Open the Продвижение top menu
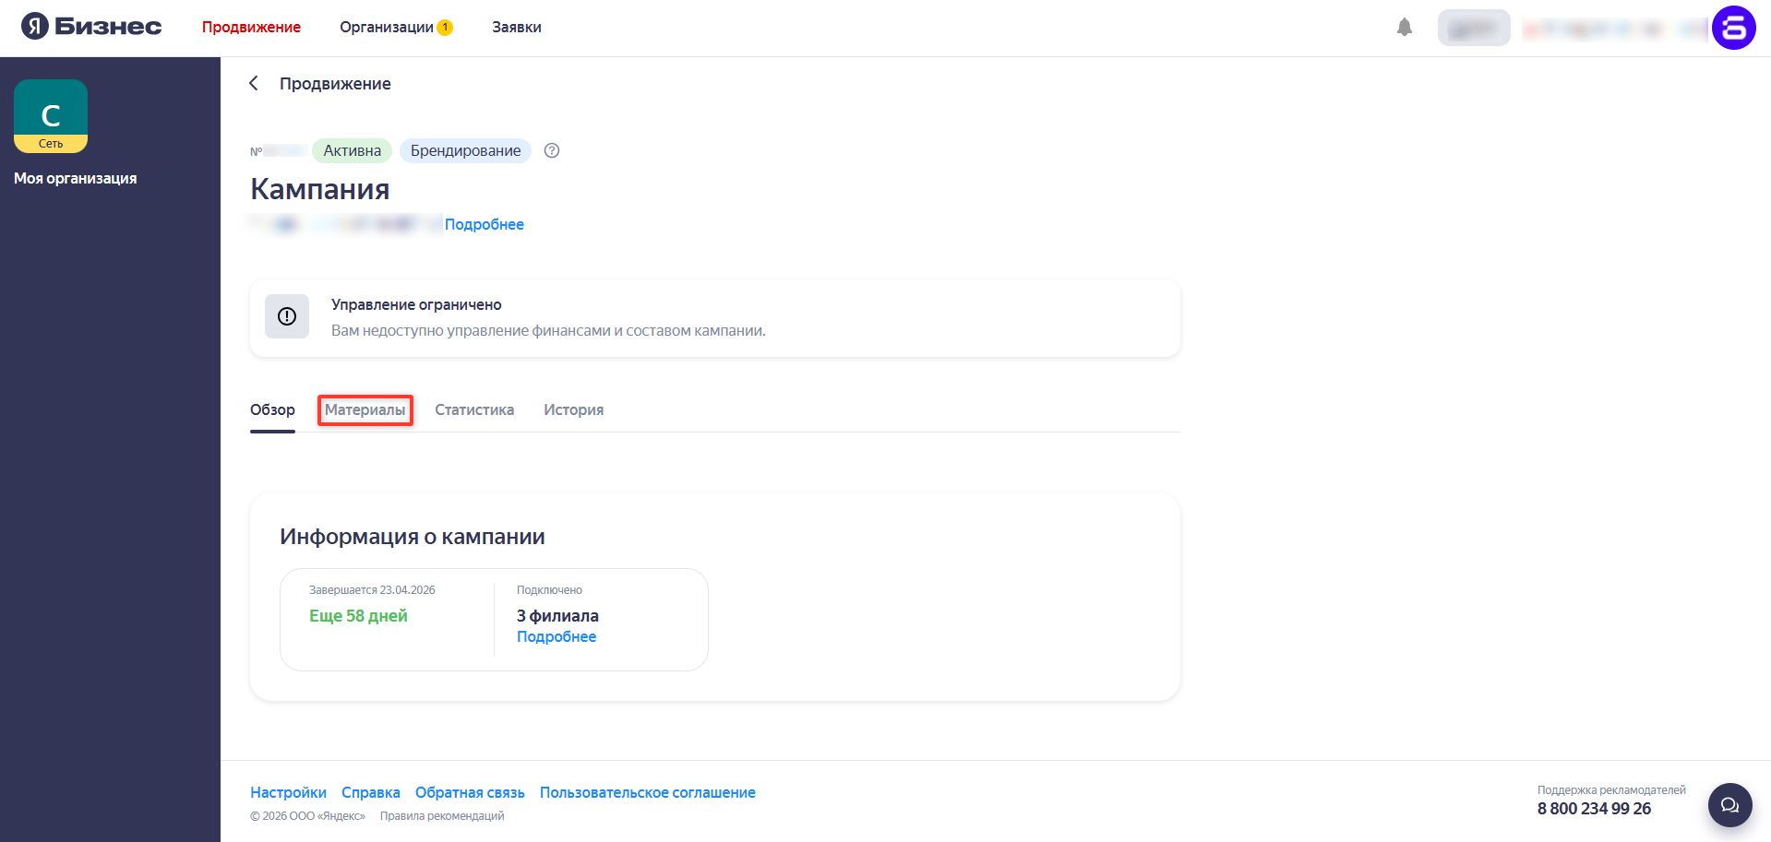This screenshot has height=842, width=1771. click(x=251, y=28)
